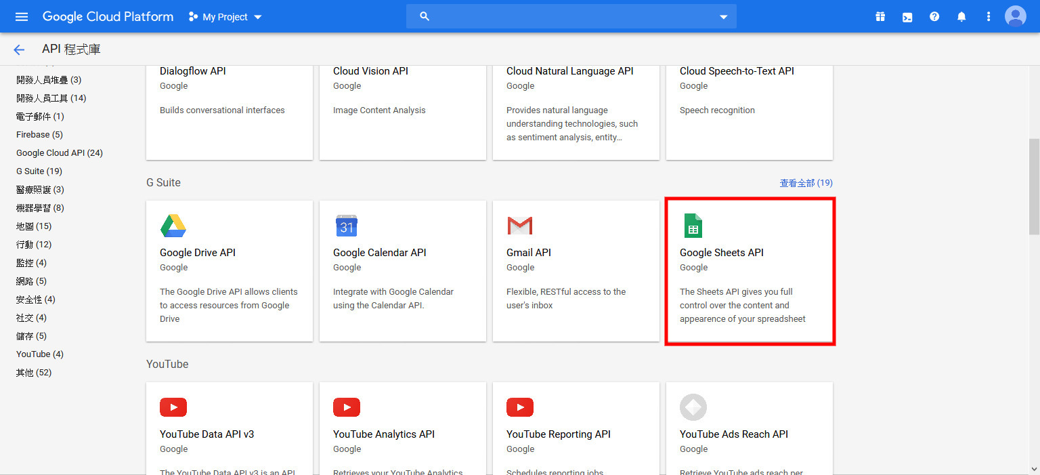Open the gift free trial icon
This screenshot has width=1040, height=475.
click(880, 16)
